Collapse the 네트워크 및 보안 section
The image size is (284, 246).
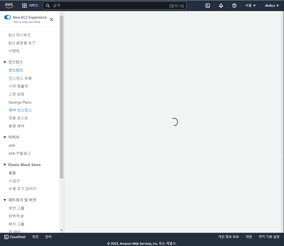click(x=5, y=200)
